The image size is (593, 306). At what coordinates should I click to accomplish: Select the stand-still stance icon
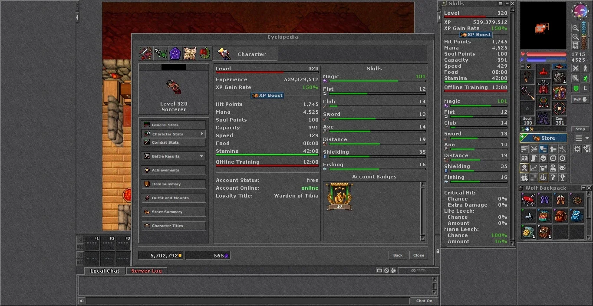tap(585, 68)
